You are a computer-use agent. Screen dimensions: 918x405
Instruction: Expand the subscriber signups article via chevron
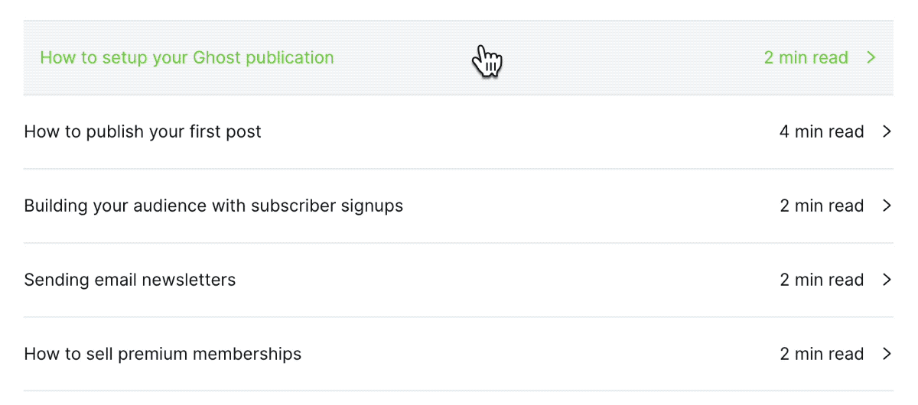pos(887,206)
